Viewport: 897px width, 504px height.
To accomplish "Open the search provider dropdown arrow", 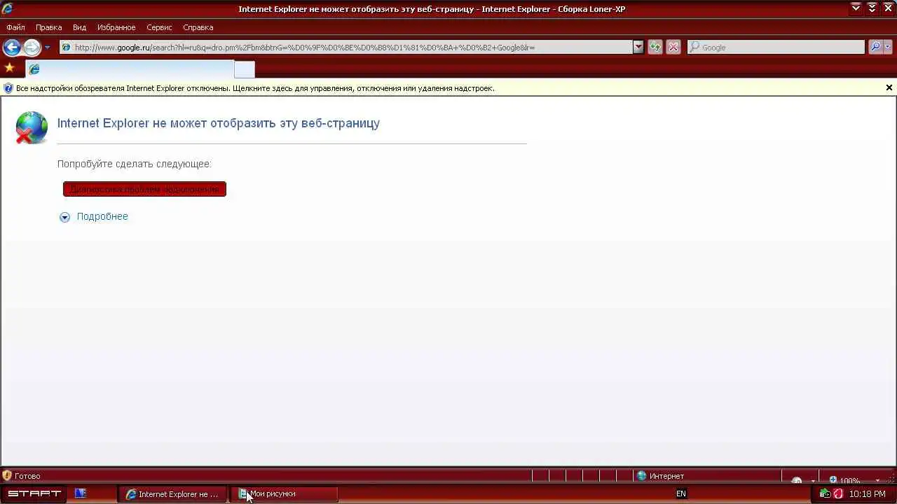I will 887,48.
